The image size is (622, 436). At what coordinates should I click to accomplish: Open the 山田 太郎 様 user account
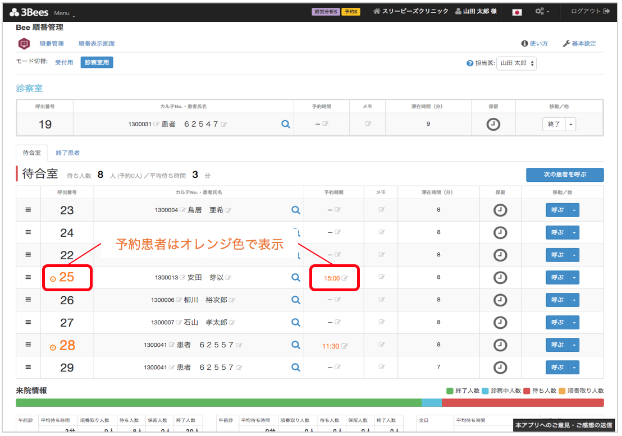point(476,11)
